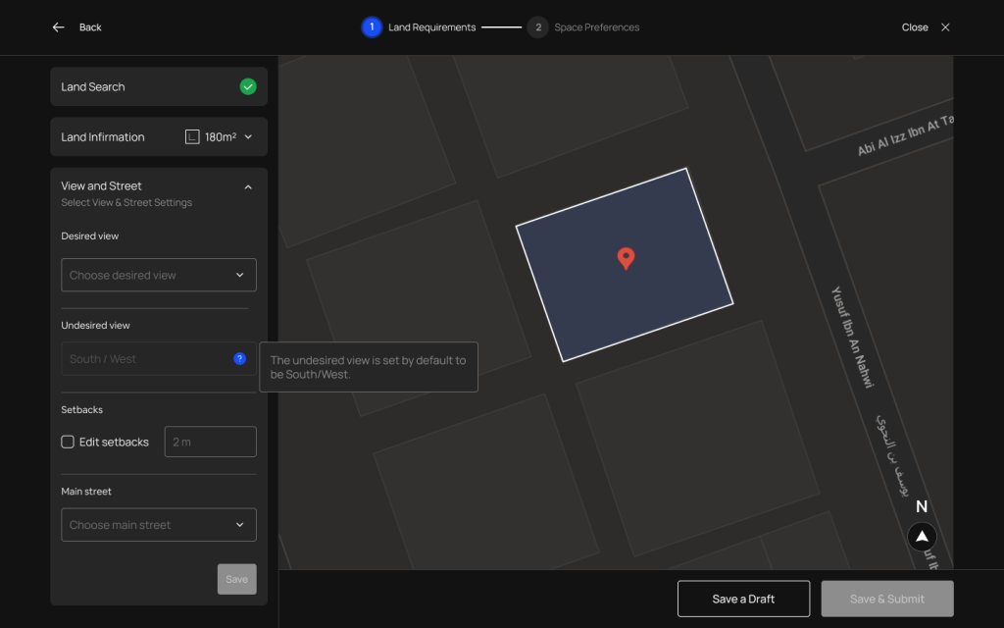Click the blue help question mark icon
Viewport: 1004px width, 628px height.
click(239, 359)
